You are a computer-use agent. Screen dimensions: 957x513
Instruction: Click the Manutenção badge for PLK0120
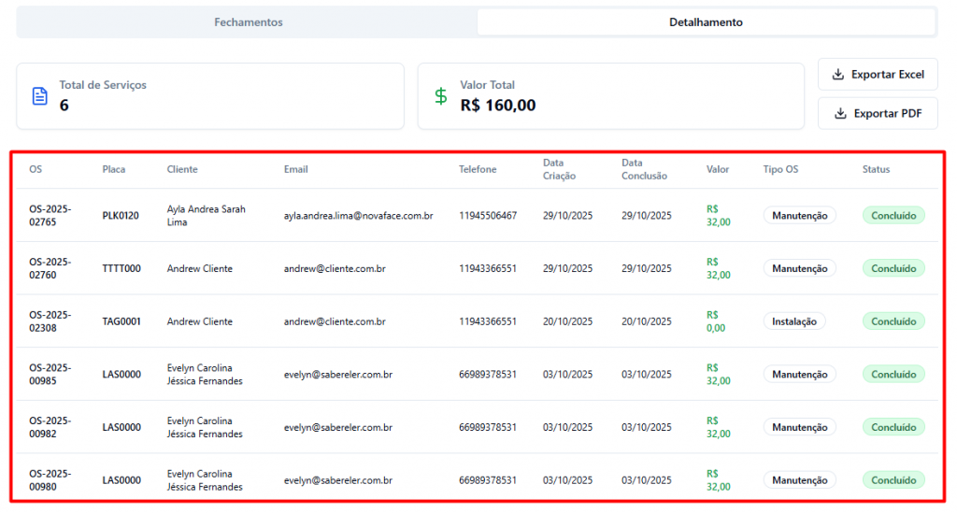pos(799,216)
